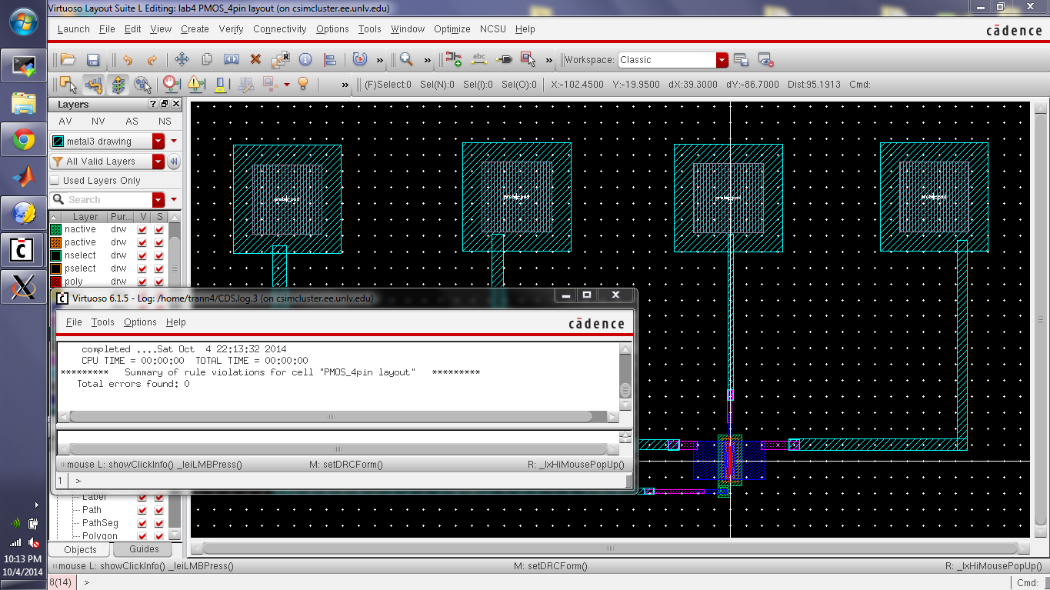Click AV all visible button
The width and height of the screenshot is (1050, 590).
click(x=65, y=122)
